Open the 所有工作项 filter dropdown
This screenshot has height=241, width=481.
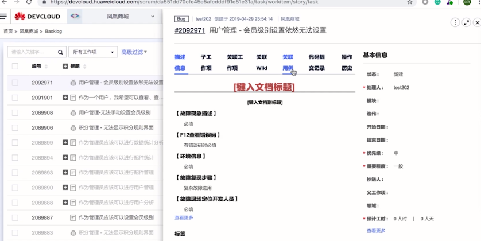[x=93, y=52]
